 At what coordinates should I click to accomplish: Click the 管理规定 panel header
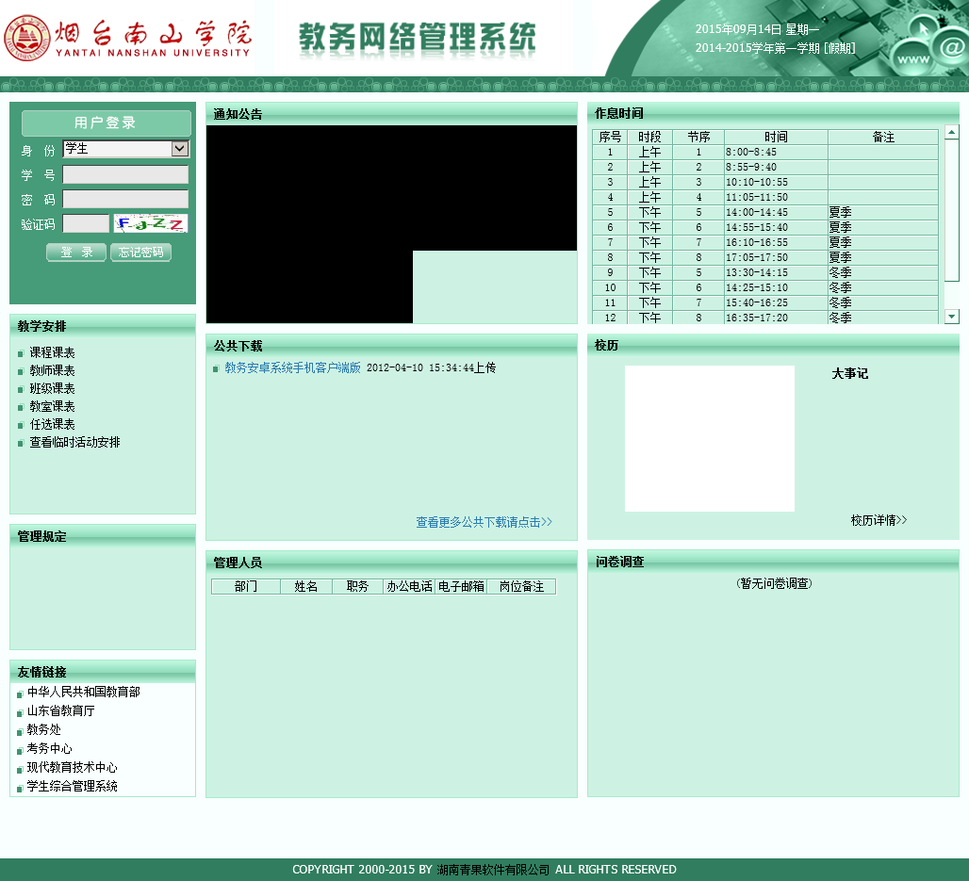(103, 536)
